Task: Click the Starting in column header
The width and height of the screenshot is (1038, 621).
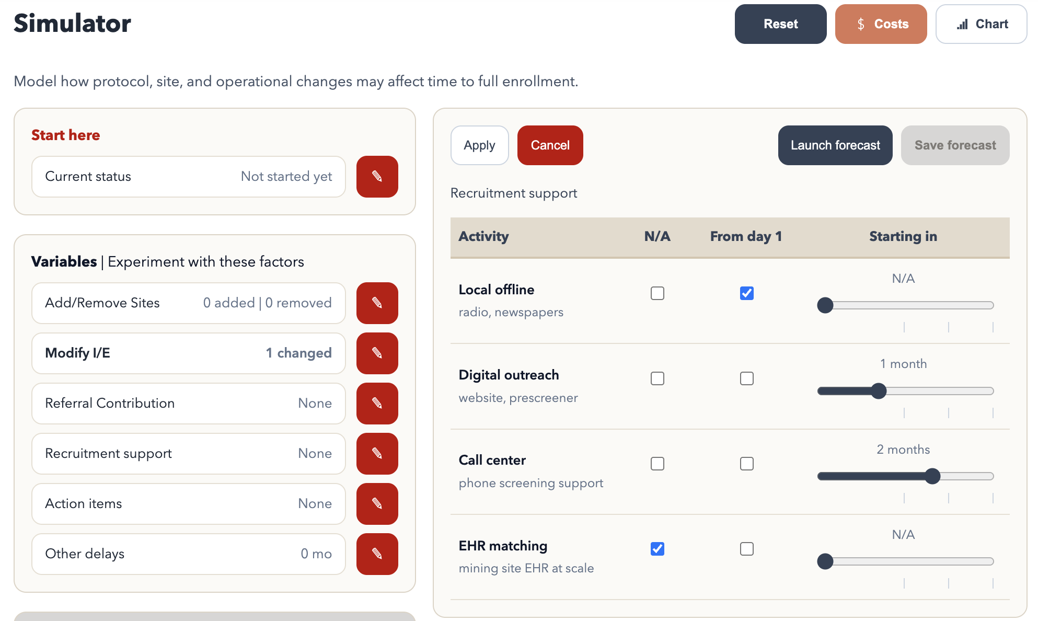Action: click(x=903, y=236)
